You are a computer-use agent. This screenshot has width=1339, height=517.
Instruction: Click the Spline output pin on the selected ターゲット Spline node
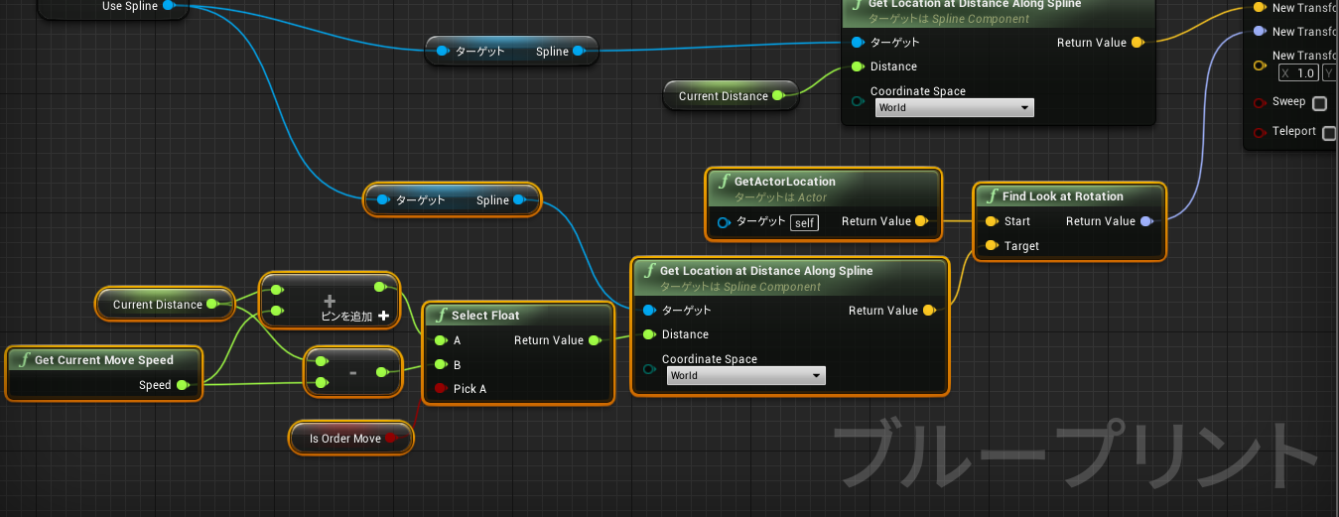(x=519, y=200)
